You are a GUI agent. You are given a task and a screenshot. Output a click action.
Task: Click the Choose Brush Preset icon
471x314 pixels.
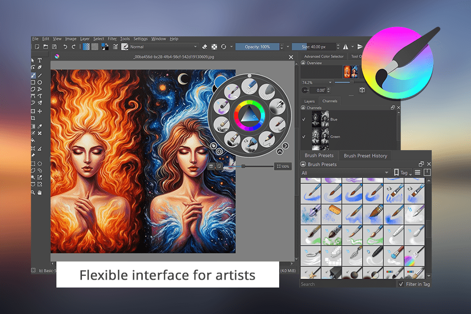click(125, 47)
